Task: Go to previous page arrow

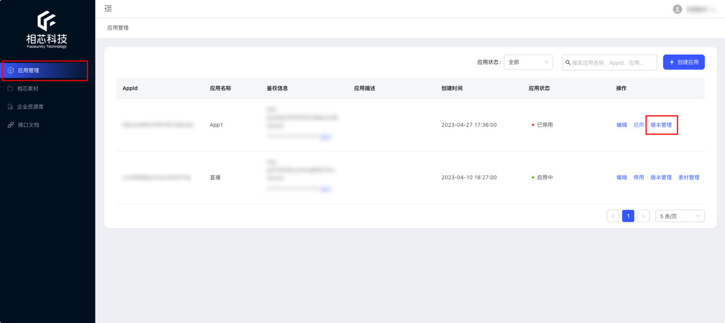Action: click(613, 216)
